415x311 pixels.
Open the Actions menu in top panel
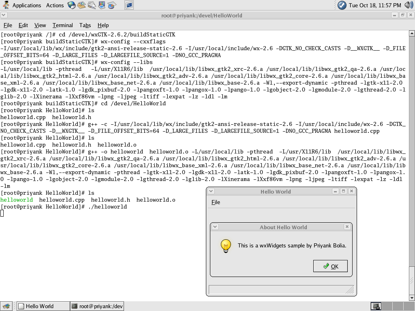pyautogui.click(x=55, y=5)
